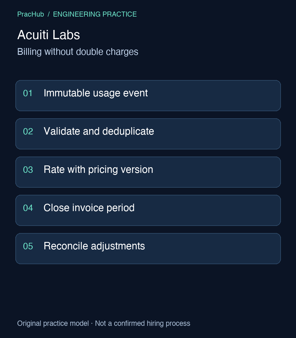The image size is (296, 338).
Task: Open the Rate with pricing version card
Action: pos(148,172)
